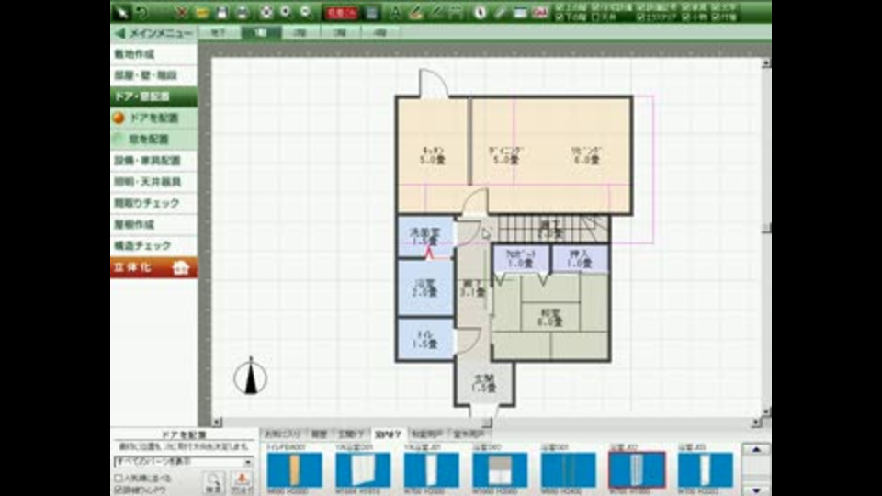Click the door catalog scroll-up arrow
The height and width of the screenshot is (496, 882).
[756, 449]
